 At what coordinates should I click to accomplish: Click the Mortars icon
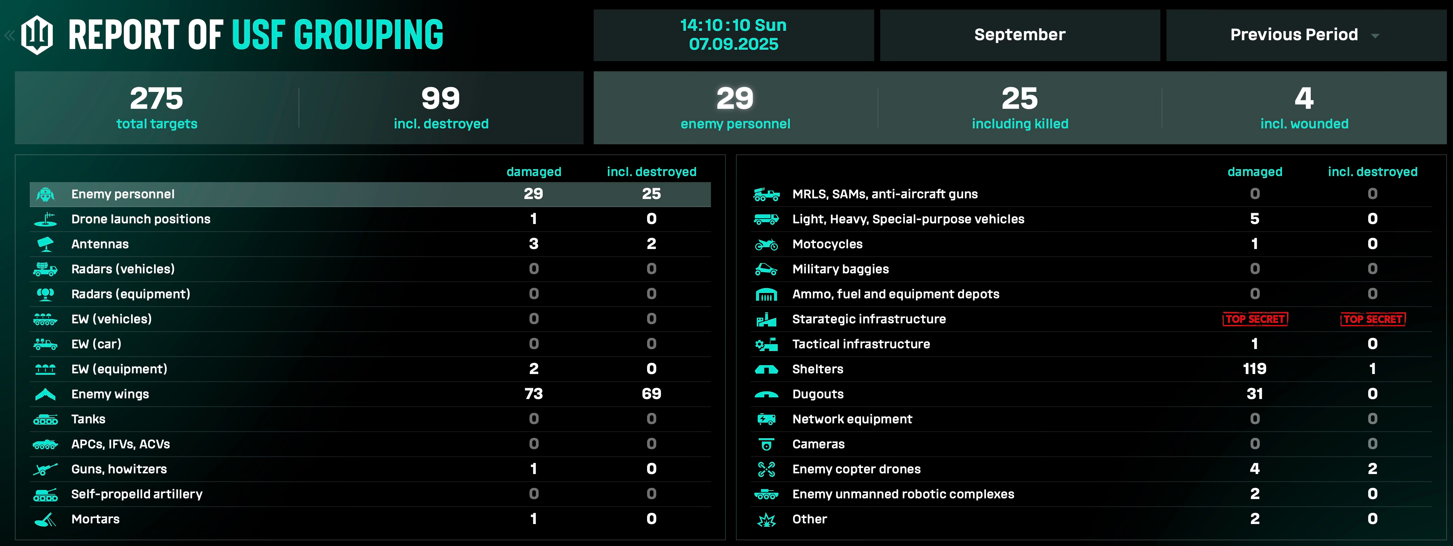(x=45, y=520)
